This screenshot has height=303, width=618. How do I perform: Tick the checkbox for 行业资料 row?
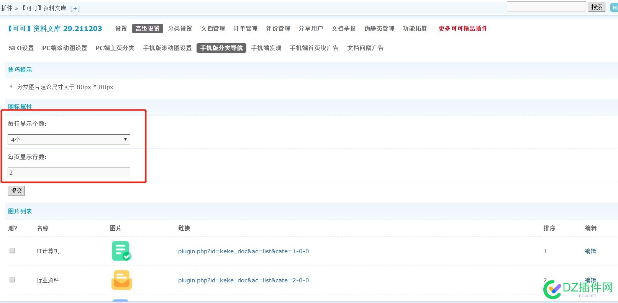coord(12,280)
